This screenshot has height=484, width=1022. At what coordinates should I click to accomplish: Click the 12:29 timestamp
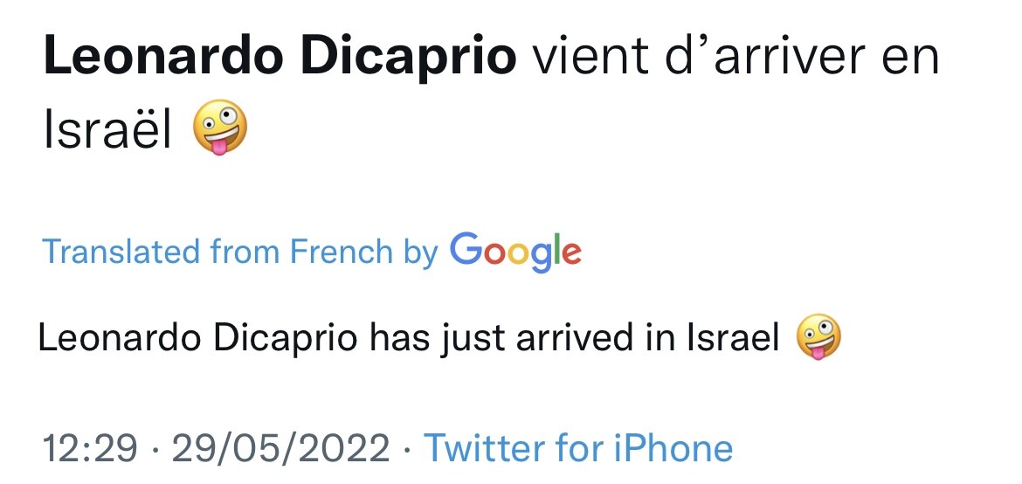(x=90, y=448)
